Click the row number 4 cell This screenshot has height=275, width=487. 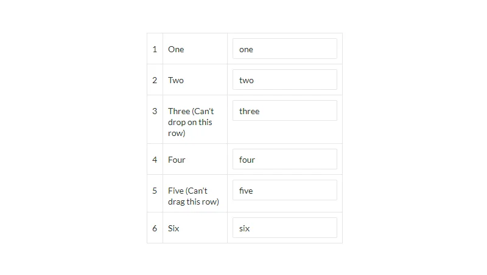tap(155, 160)
